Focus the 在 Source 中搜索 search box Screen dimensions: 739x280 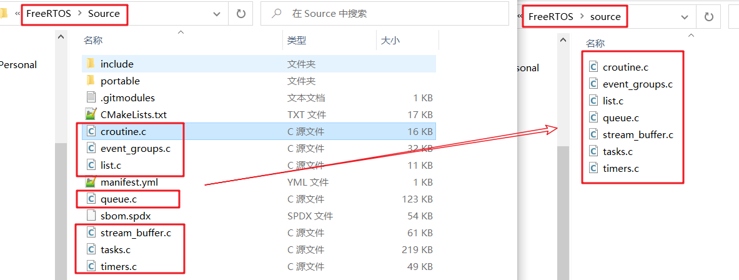click(385, 14)
